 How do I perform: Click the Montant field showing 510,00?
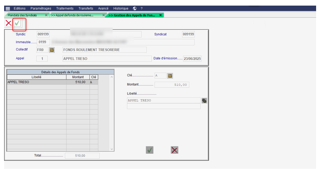click(x=172, y=85)
